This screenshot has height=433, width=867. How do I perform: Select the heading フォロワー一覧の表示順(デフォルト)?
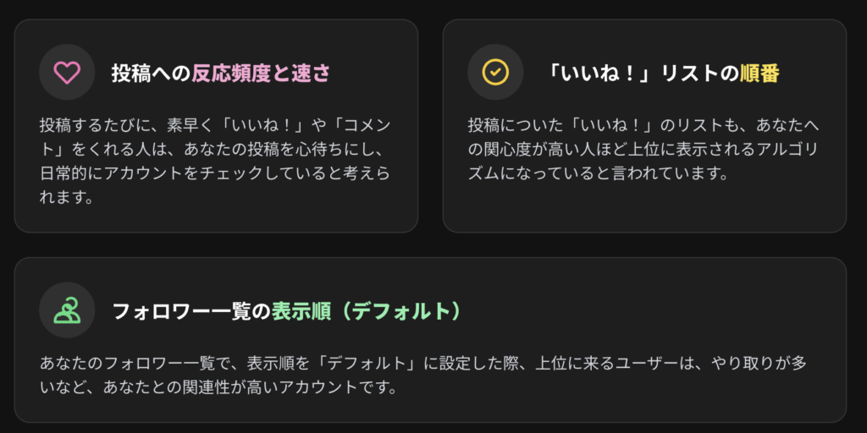286,311
